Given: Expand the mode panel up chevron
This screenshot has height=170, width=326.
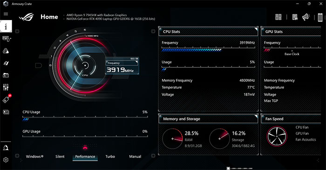Looking at the screenshot, I should [85, 147].
